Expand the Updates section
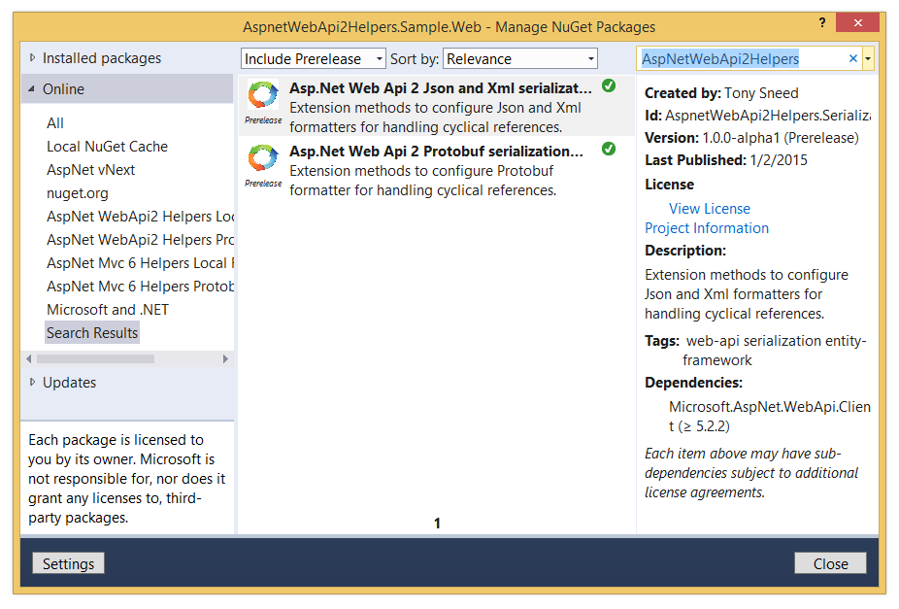This screenshot has width=899, height=609. (33, 383)
